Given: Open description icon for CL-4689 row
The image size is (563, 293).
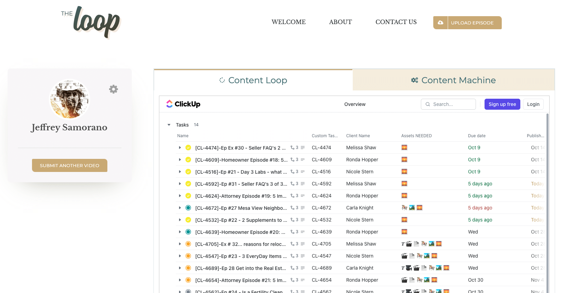Looking at the screenshot, I should tap(303, 268).
